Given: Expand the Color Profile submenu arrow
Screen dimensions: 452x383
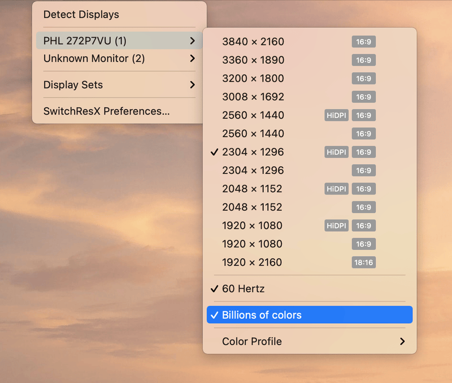Looking at the screenshot, I should click(402, 341).
